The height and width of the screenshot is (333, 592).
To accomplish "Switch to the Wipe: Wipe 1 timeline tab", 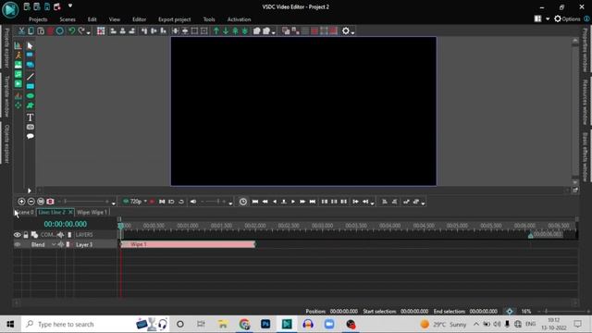I will point(92,212).
